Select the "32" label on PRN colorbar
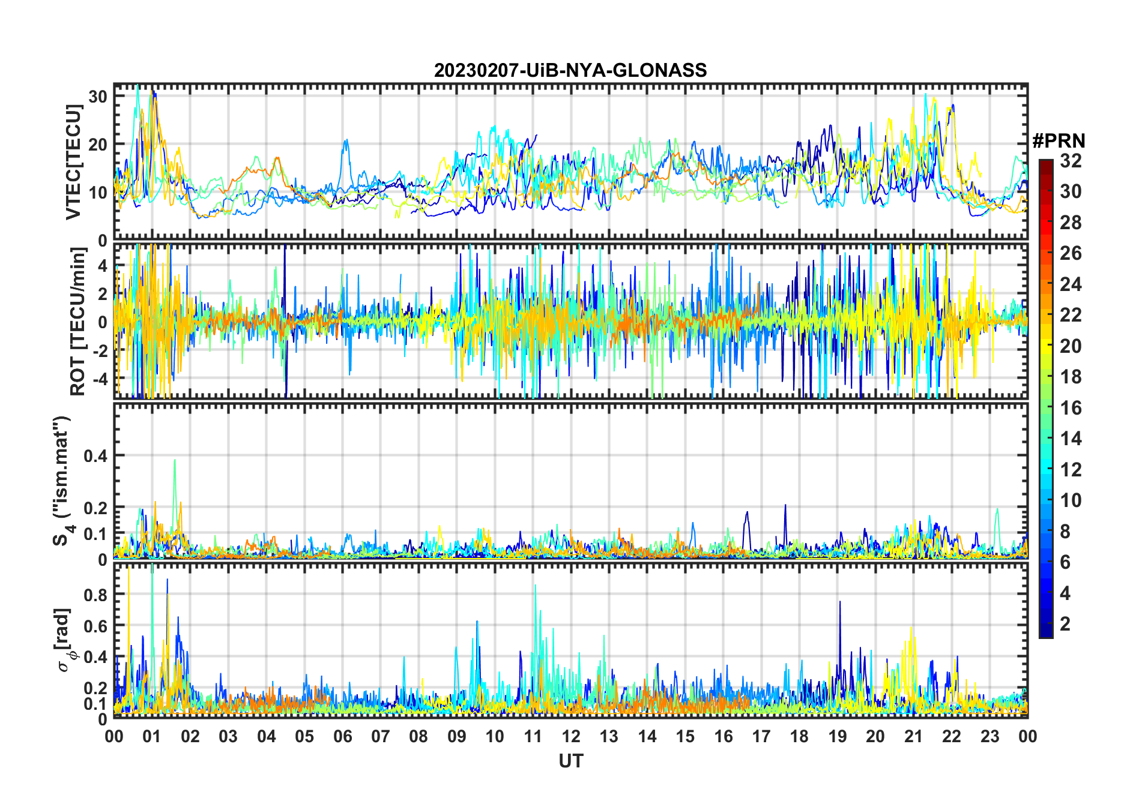 (1071, 161)
